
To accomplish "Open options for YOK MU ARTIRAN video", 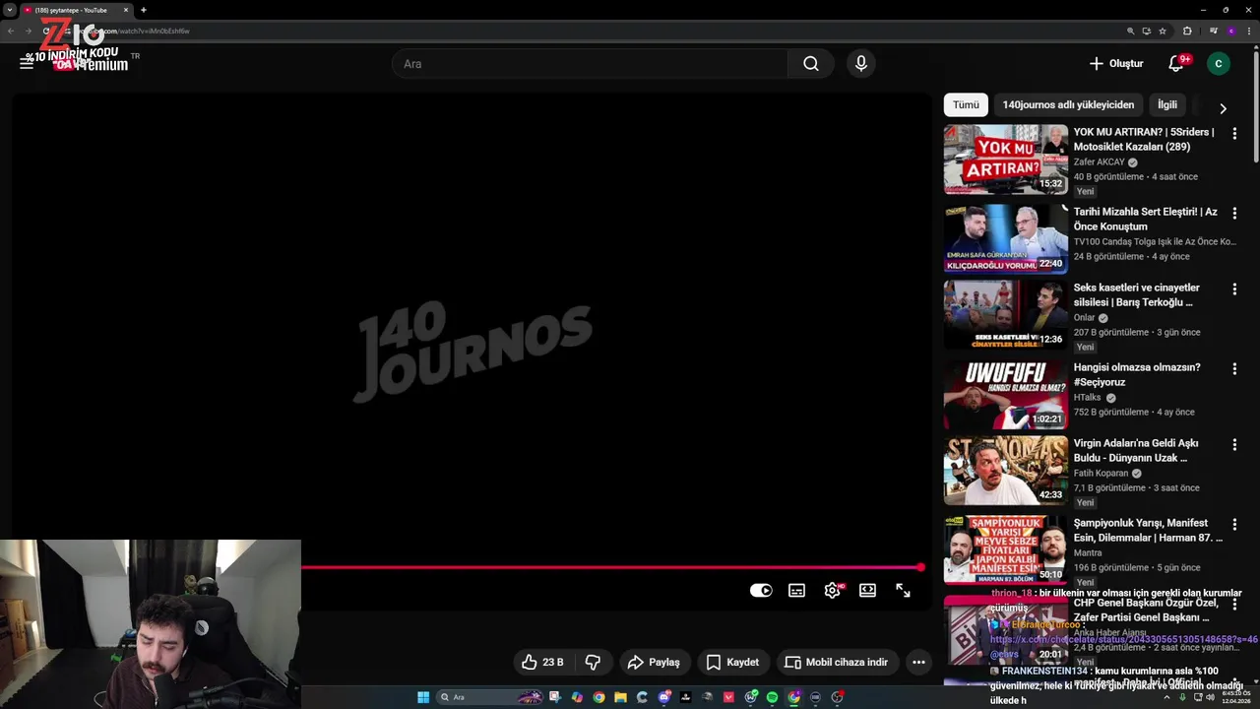I will (x=1234, y=133).
